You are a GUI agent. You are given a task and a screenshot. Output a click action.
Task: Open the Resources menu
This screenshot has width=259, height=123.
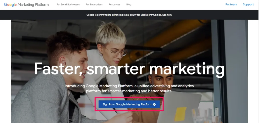114,5
